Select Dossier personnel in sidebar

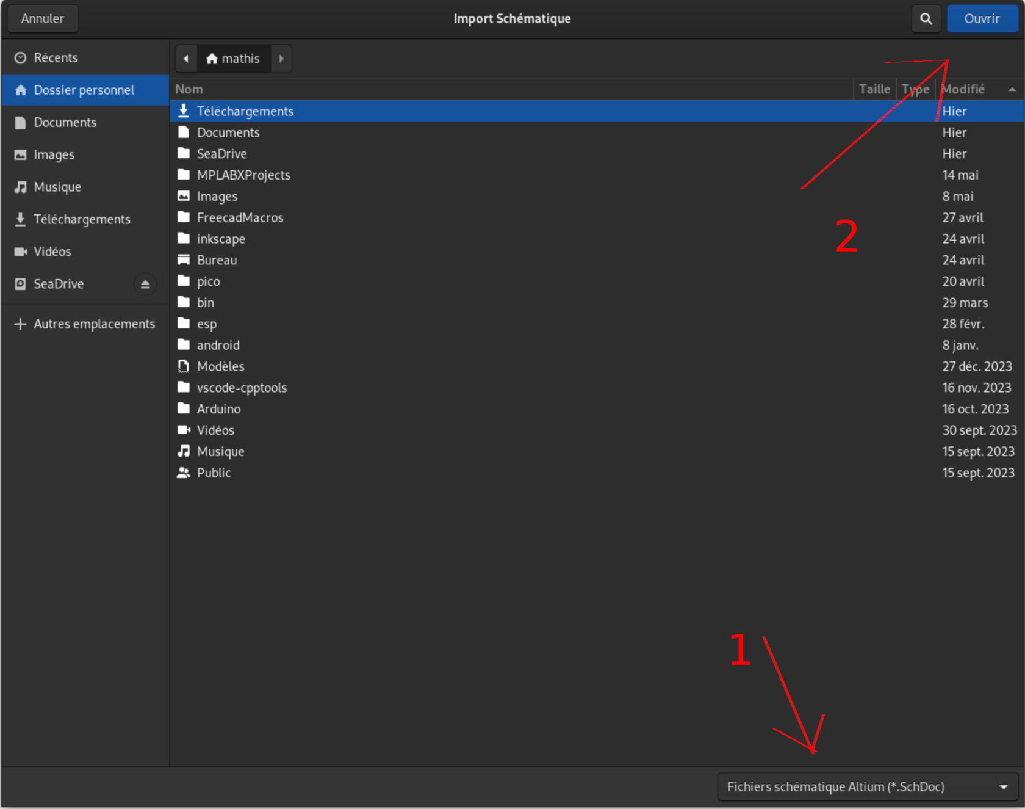[x=85, y=90]
